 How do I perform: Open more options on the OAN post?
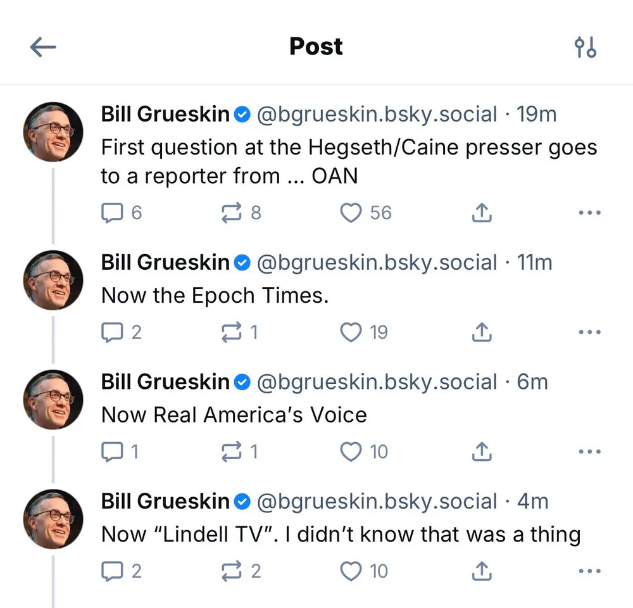point(589,213)
